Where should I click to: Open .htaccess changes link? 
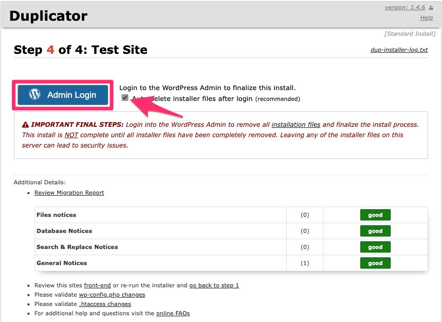(x=105, y=304)
